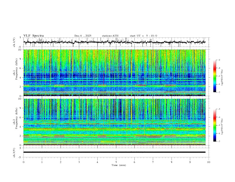Click the time axis tick label "1"
The height and width of the screenshot is (182, 235).
(42, 162)
